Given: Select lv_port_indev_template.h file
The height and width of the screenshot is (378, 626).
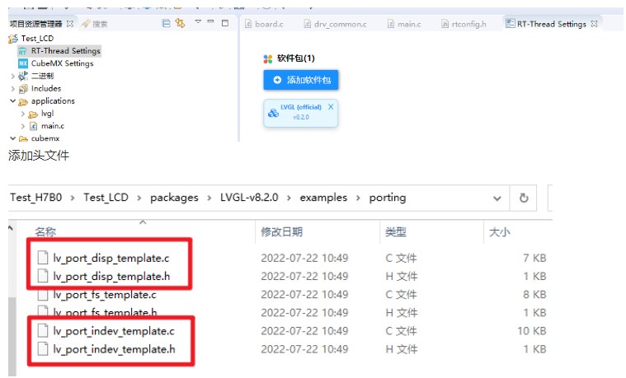Looking at the screenshot, I should pos(114,349).
